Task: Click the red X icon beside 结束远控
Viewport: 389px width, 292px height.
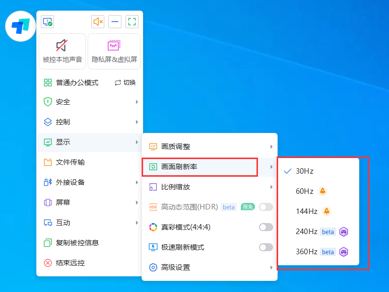Action: [48, 263]
